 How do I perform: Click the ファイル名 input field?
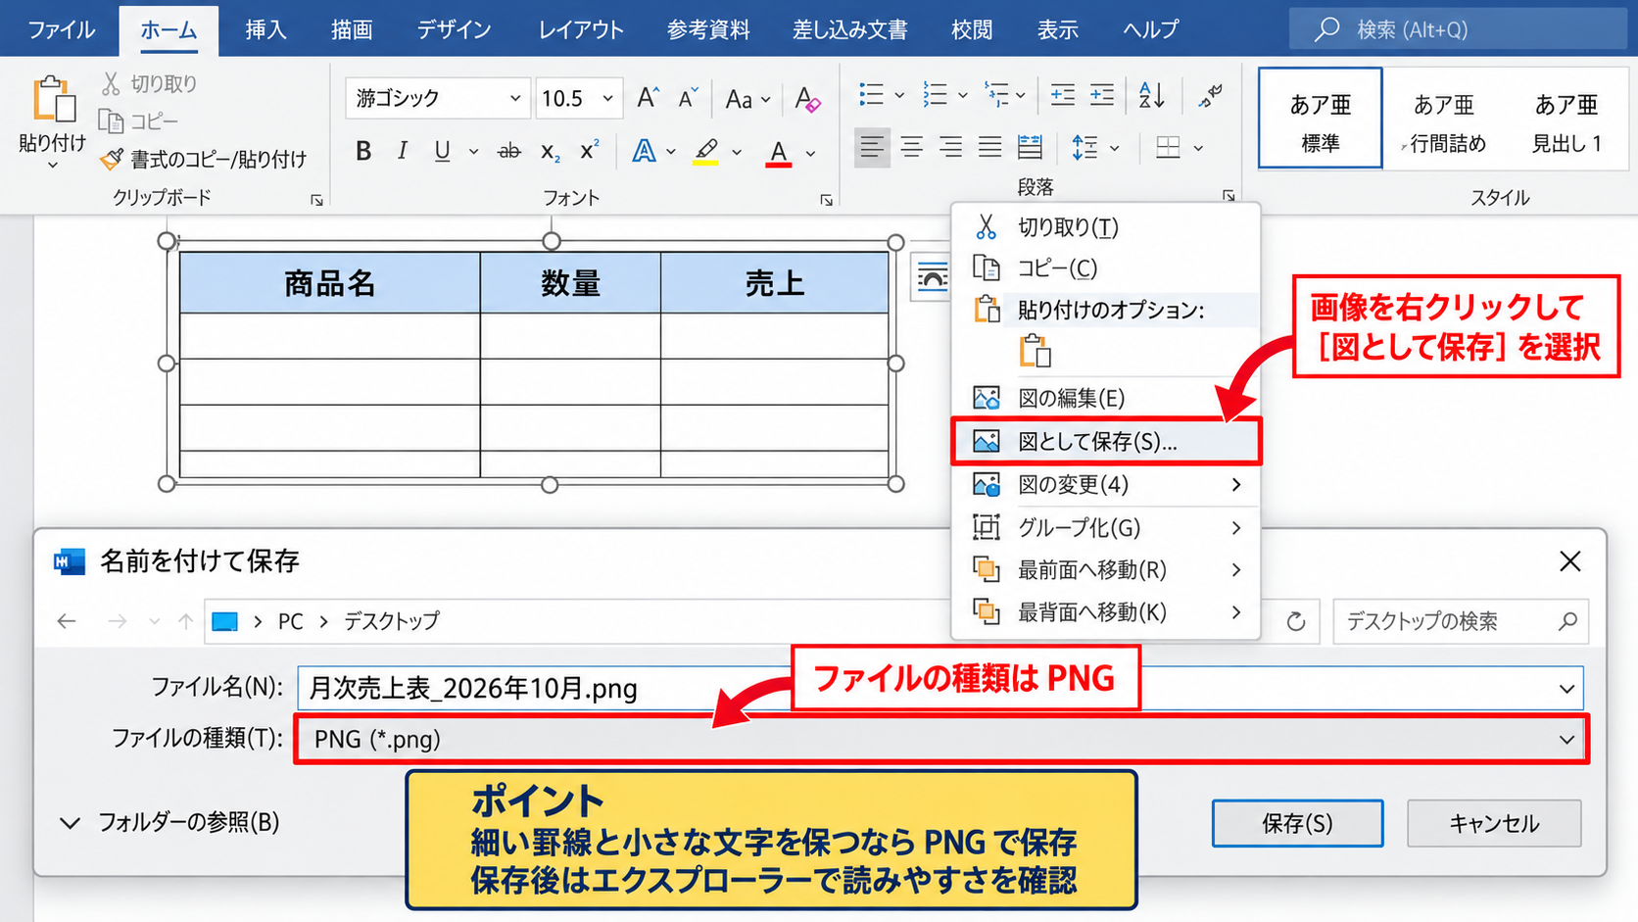tap(940, 689)
